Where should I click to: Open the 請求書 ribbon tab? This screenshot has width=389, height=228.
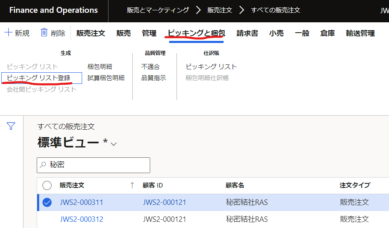(247, 33)
